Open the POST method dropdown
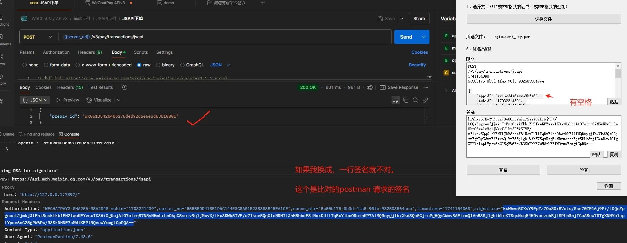627x243 pixels. point(38,37)
